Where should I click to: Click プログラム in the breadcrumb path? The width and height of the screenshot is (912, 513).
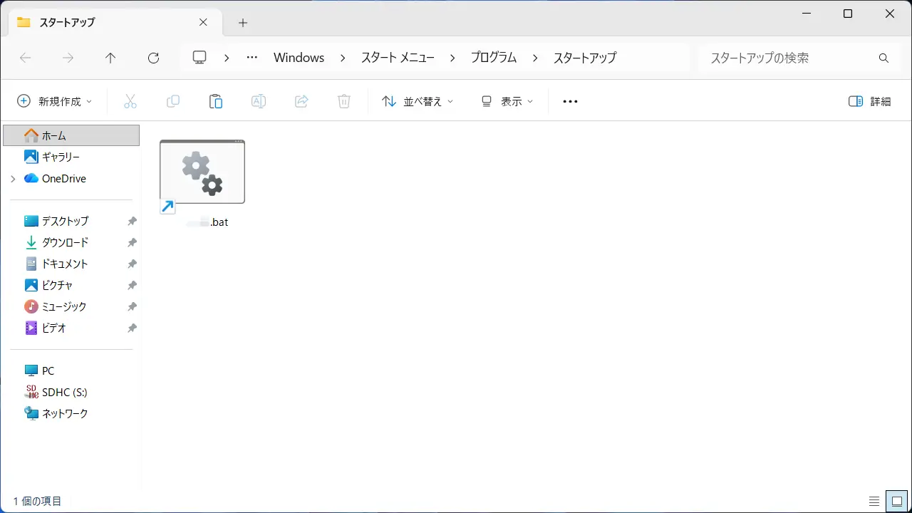[493, 58]
